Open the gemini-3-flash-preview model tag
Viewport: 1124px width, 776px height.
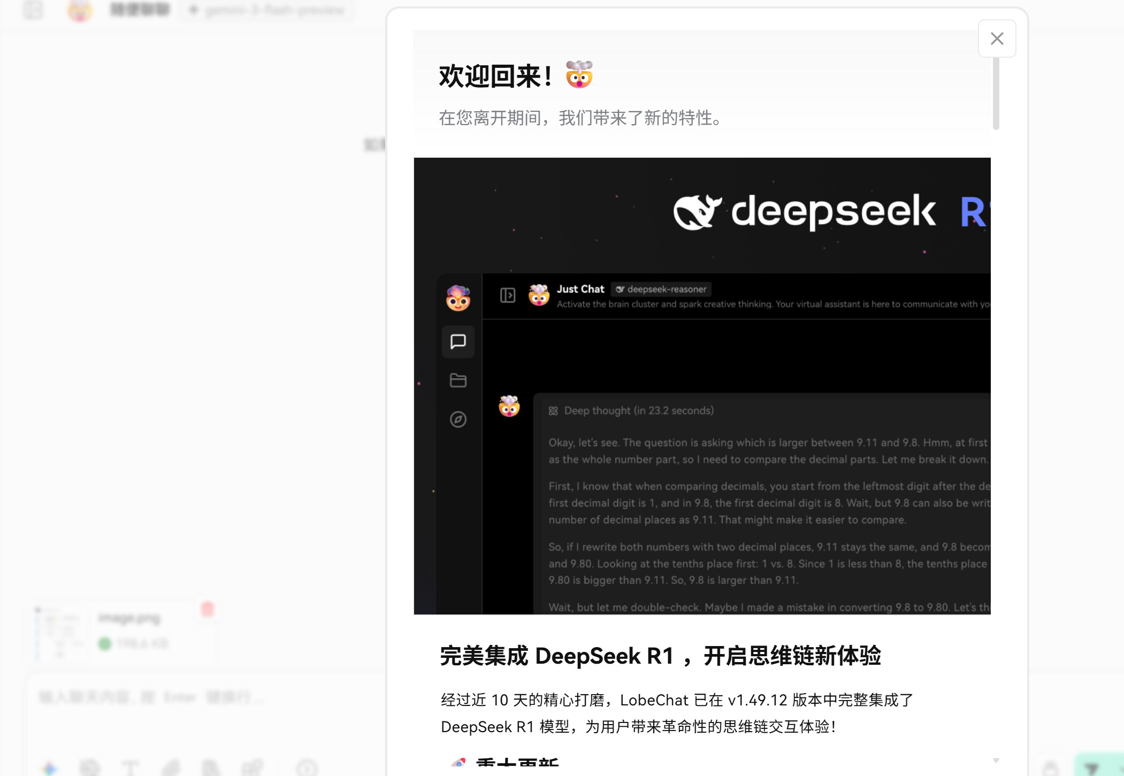tap(267, 10)
